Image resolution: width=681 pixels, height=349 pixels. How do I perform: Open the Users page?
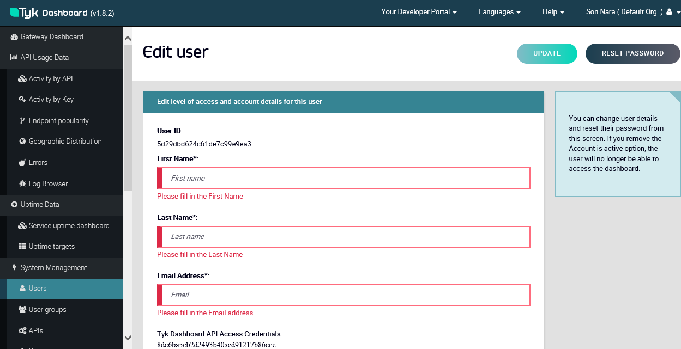65,289
